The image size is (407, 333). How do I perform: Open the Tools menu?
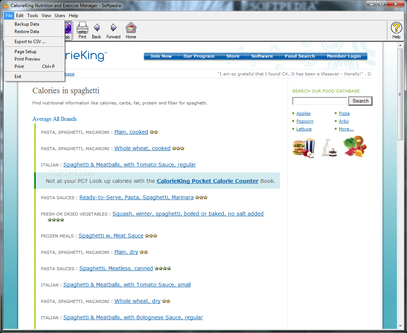(x=33, y=16)
